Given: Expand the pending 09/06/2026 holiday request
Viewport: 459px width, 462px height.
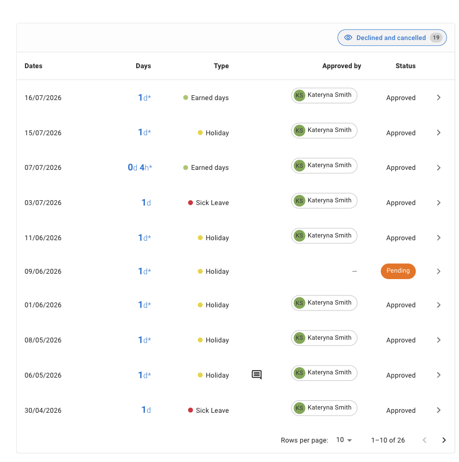Looking at the screenshot, I should (438, 272).
